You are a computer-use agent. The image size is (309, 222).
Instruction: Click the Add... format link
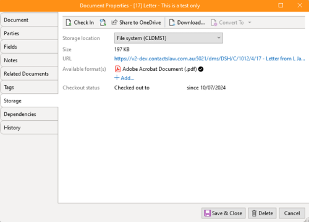[124, 78]
